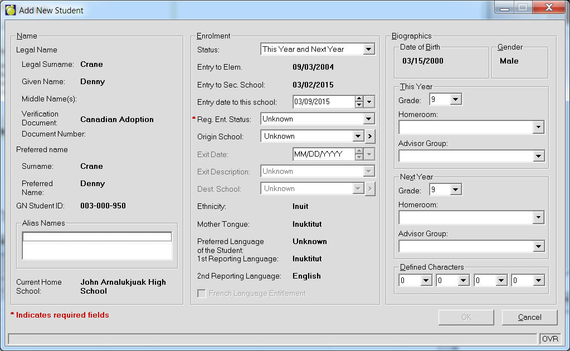The image size is (570, 351).
Task: Click the Cancel button
Action: pyautogui.click(x=529, y=317)
